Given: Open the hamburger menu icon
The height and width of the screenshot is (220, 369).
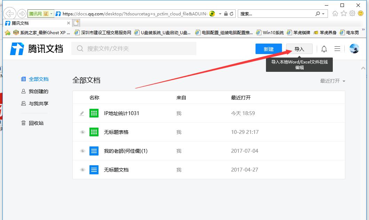Looking at the screenshot, I should (x=337, y=49).
